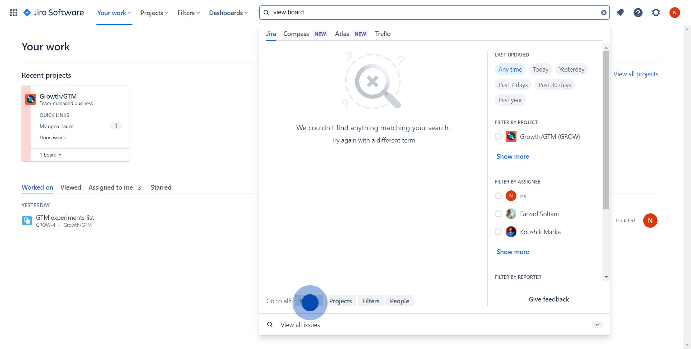This screenshot has width=691, height=349.
Task: Expand the 1 board dropdown
Action: (x=51, y=155)
